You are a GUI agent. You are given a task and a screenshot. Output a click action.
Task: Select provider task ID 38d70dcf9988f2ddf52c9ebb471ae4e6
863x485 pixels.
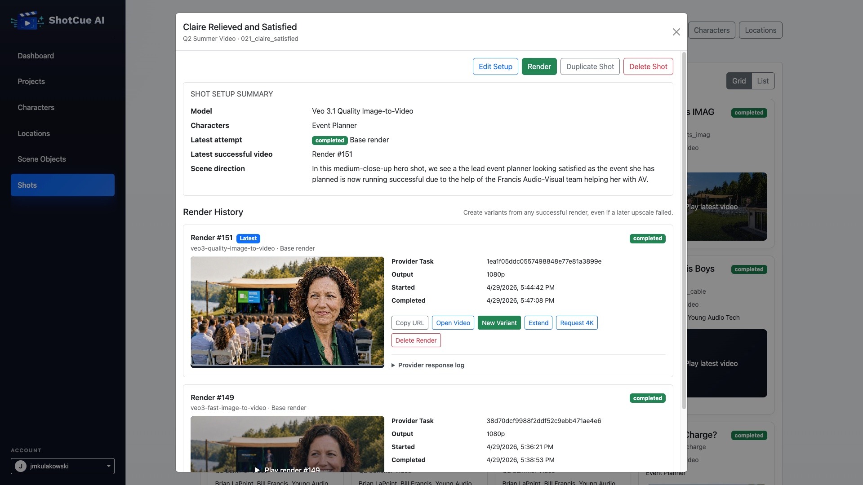point(544,421)
